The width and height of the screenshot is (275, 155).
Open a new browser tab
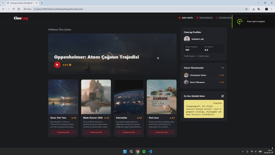tap(42, 3)
